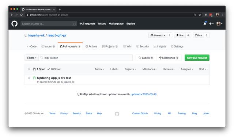Open the Labels button
This screenshot has width=234, height=138.
[146, 58]
